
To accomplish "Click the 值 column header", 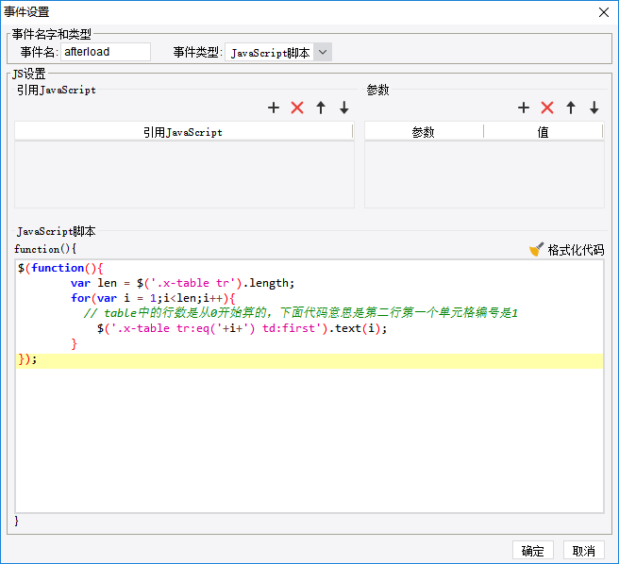I will (x=544, y=132).
